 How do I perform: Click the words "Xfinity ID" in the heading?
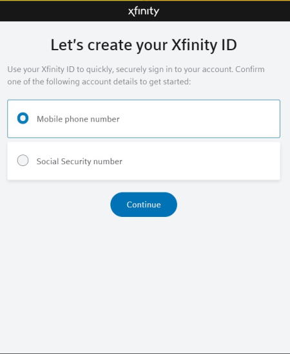click(204, 45)
